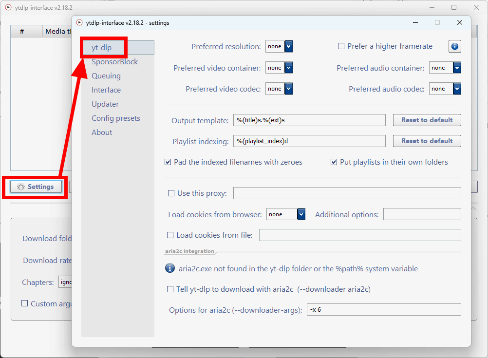Click the Options for aria2c input field
Screen dimensions: 488x358
(383, 310)
